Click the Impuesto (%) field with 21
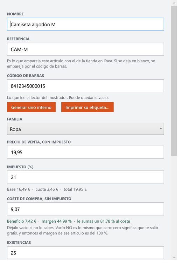Screen dimensions: 182x273 point(85,177)
